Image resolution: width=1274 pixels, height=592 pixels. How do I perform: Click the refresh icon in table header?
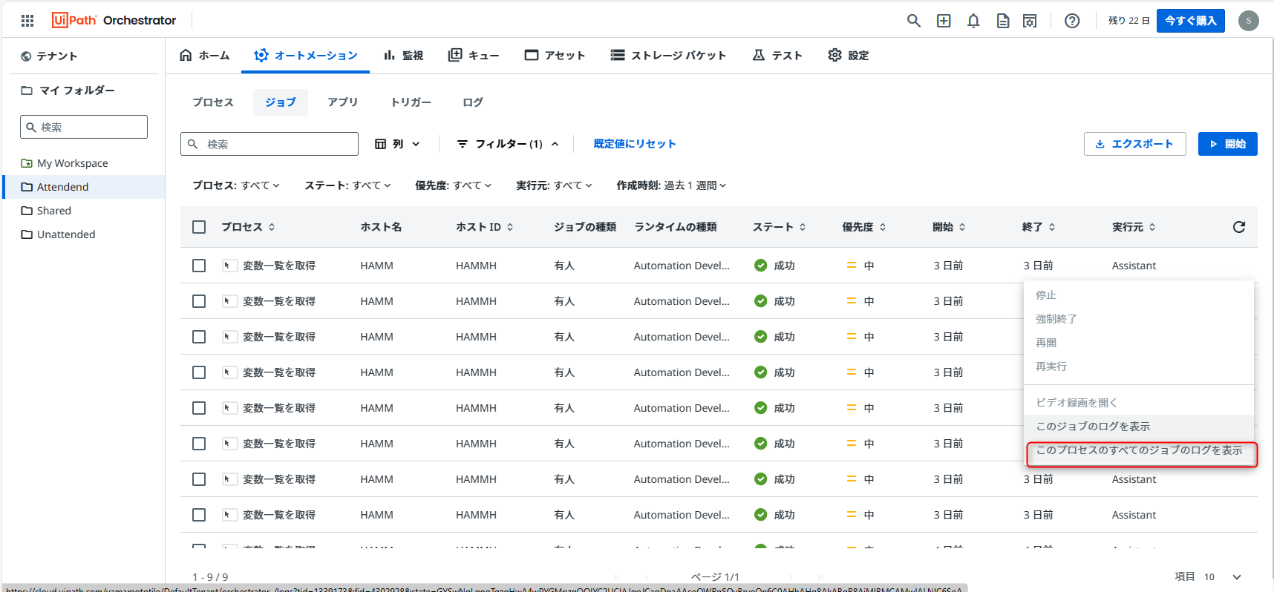[x=1238, y=227]
